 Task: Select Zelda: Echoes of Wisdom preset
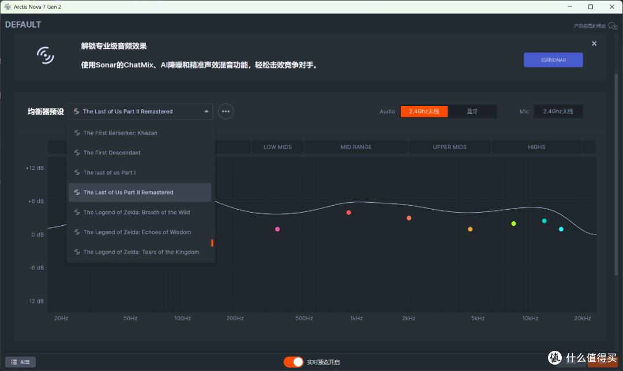140,232
